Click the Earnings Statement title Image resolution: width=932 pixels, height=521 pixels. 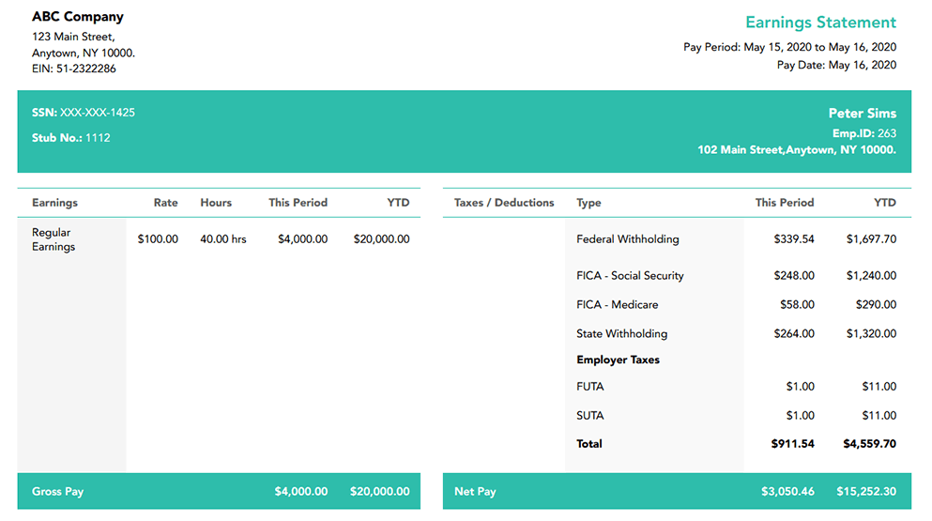[x=820, y=23]
